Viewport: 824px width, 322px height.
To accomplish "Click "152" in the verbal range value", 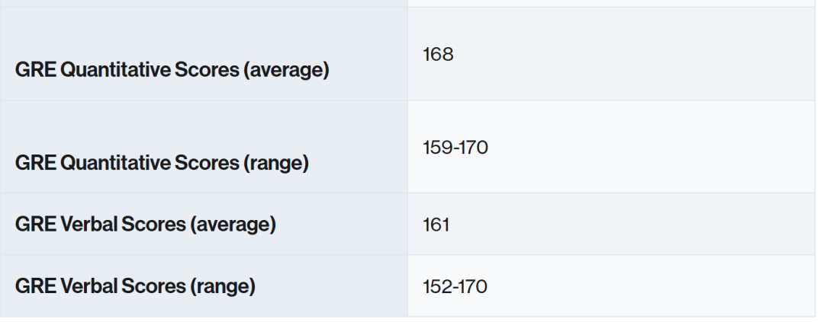I will [433, 287].
